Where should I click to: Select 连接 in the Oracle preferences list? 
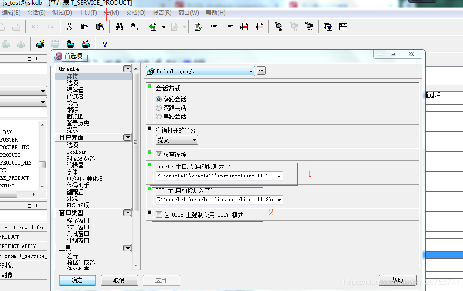tap(72, 76)
